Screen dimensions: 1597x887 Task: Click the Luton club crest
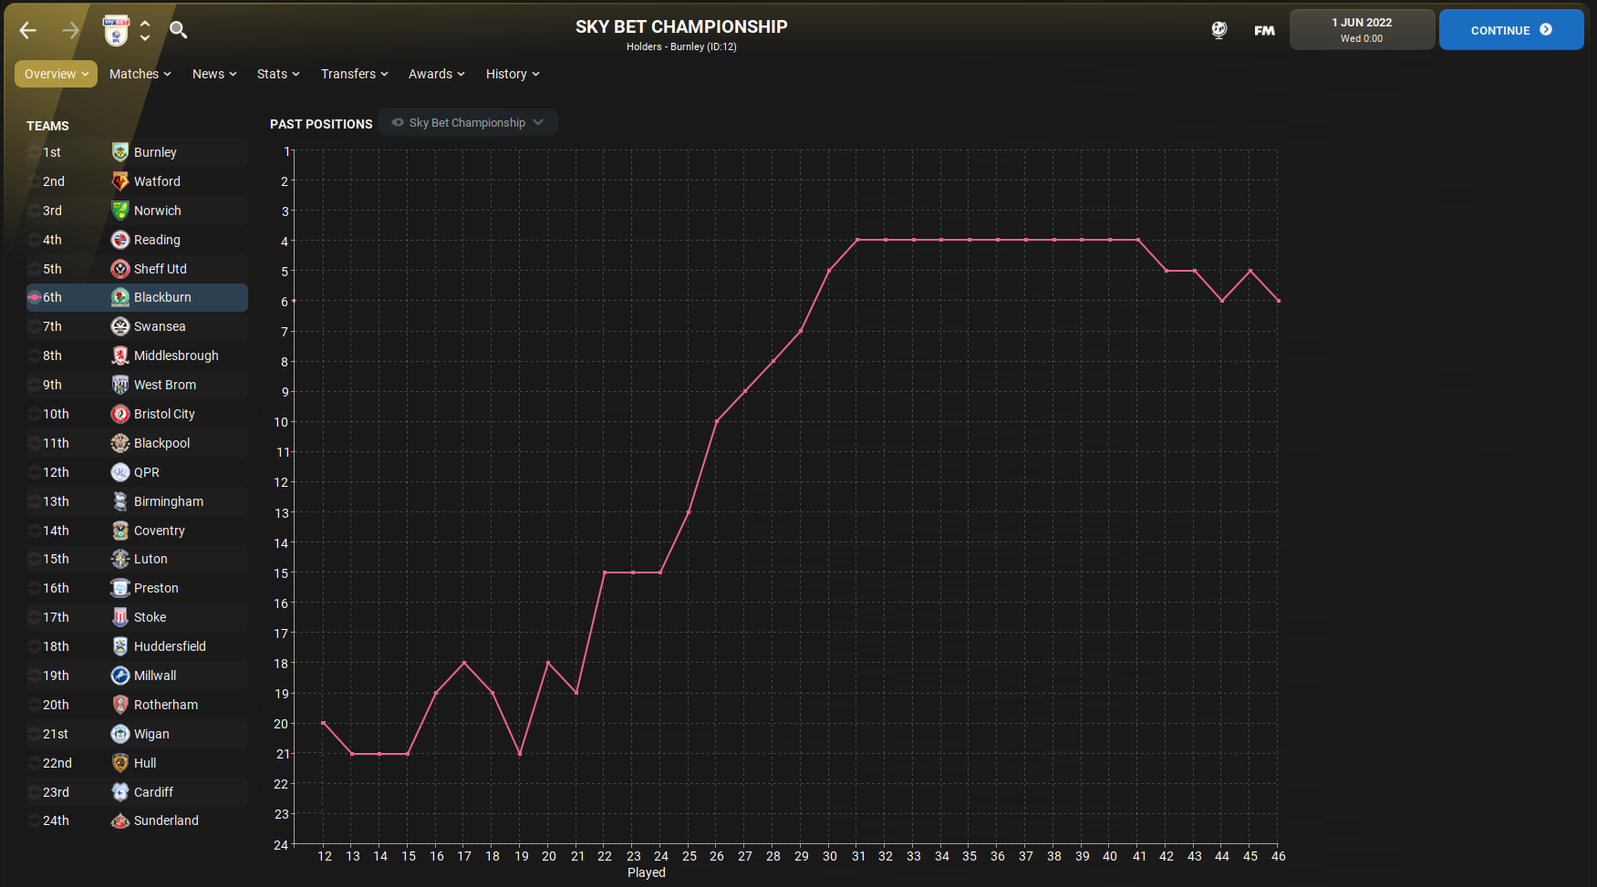coord(120,559)
